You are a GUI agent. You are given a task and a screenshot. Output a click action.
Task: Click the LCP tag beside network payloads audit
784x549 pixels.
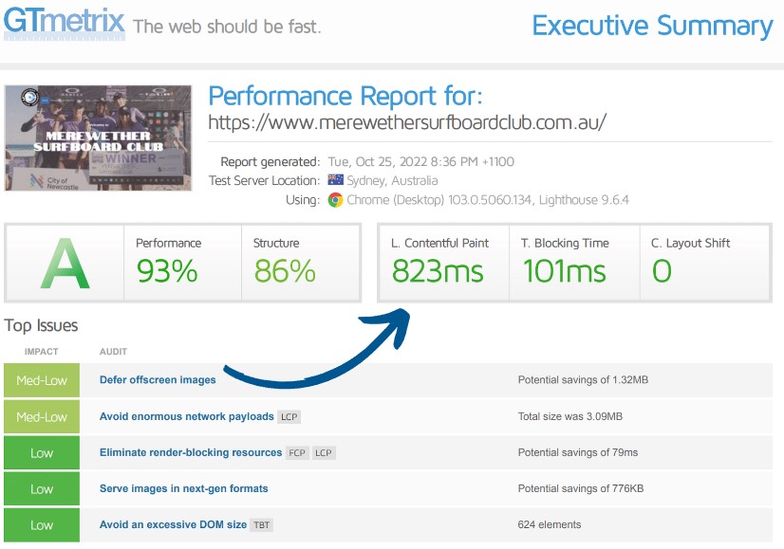[290, 416]
